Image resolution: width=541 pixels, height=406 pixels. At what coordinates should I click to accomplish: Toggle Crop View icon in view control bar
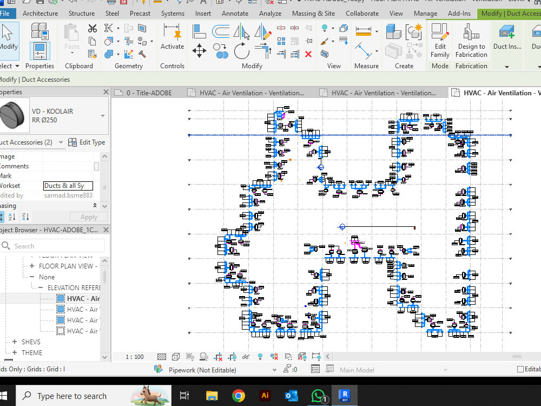[x=219, y=357]
